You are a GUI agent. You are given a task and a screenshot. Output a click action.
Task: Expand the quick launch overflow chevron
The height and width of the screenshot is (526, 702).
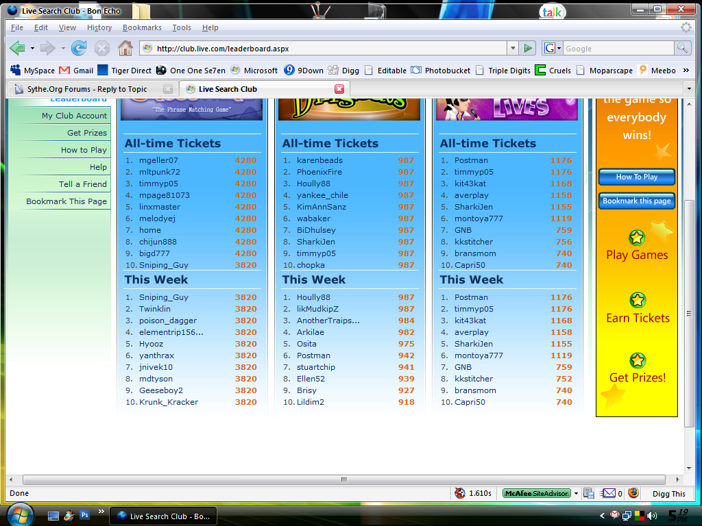101,511
